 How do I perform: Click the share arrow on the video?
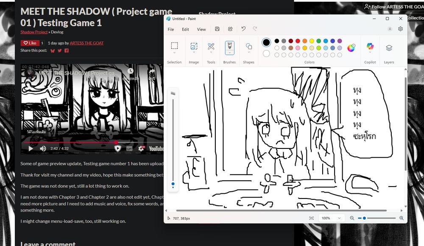coord(152,71)
